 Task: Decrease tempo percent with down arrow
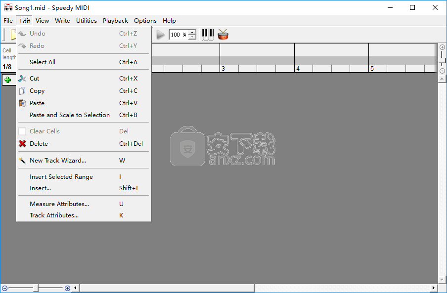192,37
